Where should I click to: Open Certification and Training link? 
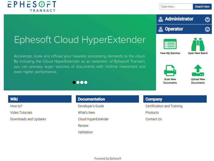click(164, 106)
